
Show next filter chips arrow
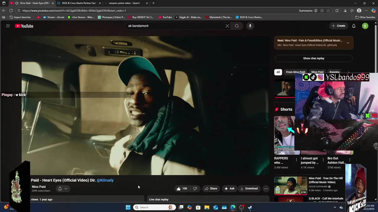pos(348,72)
